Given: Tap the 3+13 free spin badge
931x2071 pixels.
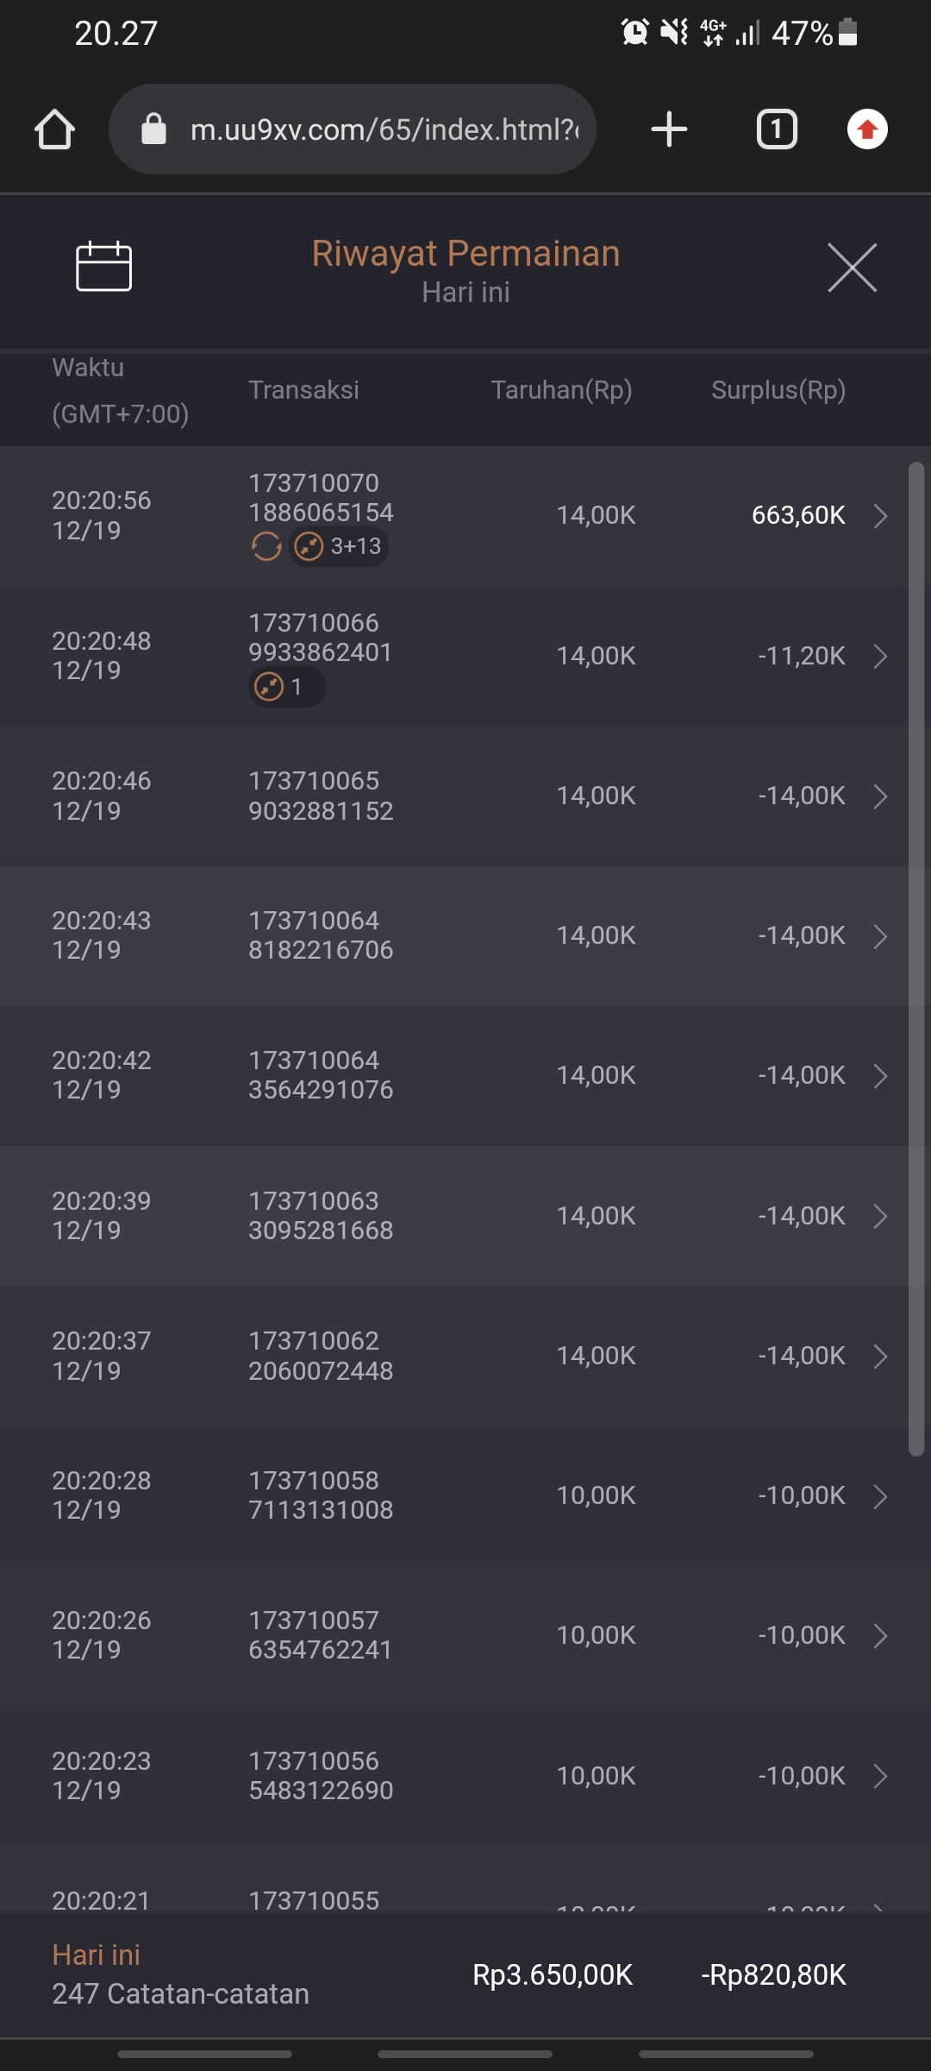Looking at the screenshot, I should click(339, 546).
